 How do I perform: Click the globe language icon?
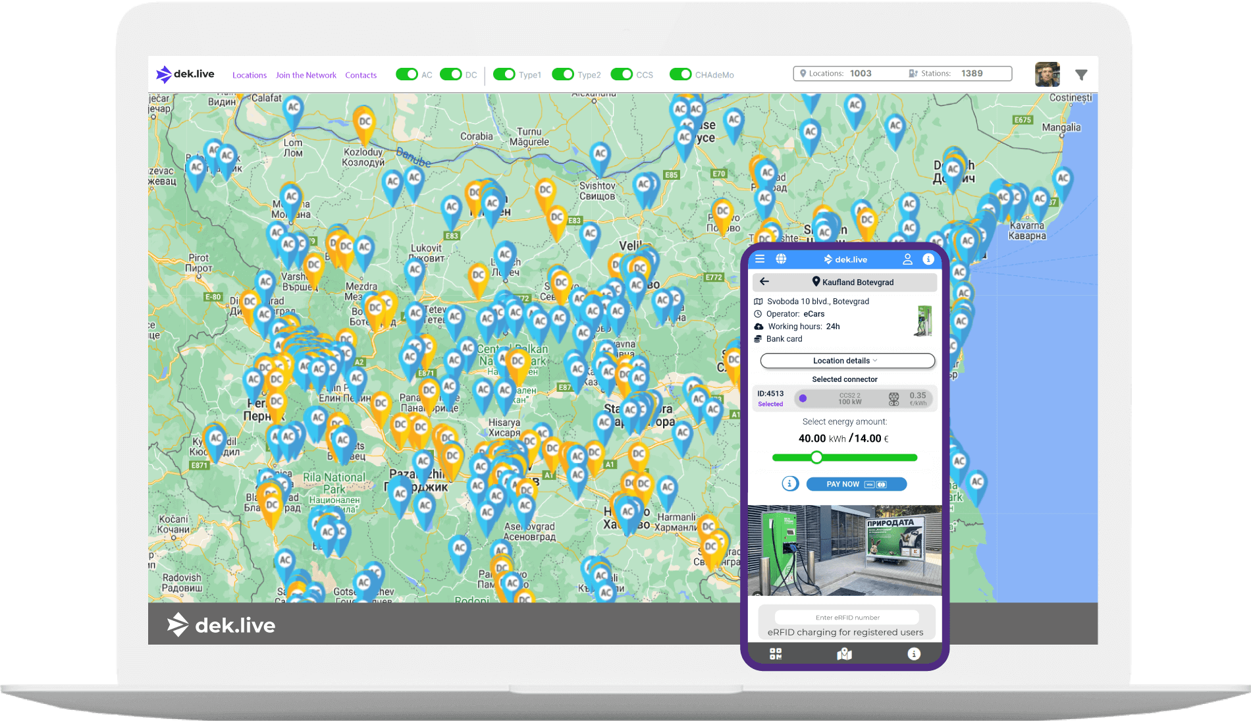[x=781, y=259]
